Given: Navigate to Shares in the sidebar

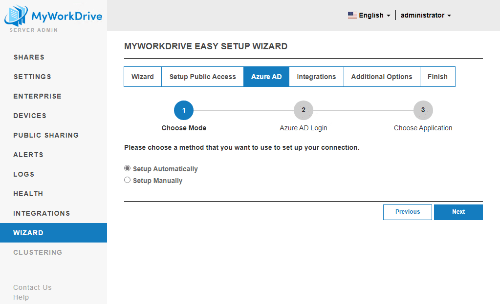Looking at the screenshot, I should (29, 57).
